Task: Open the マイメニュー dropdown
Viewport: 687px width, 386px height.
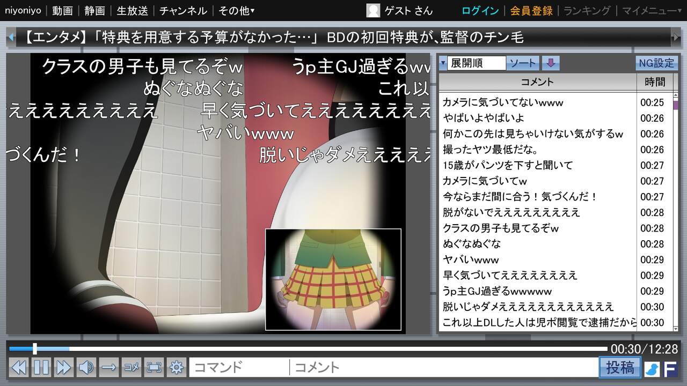Action: tap(648, 11)
